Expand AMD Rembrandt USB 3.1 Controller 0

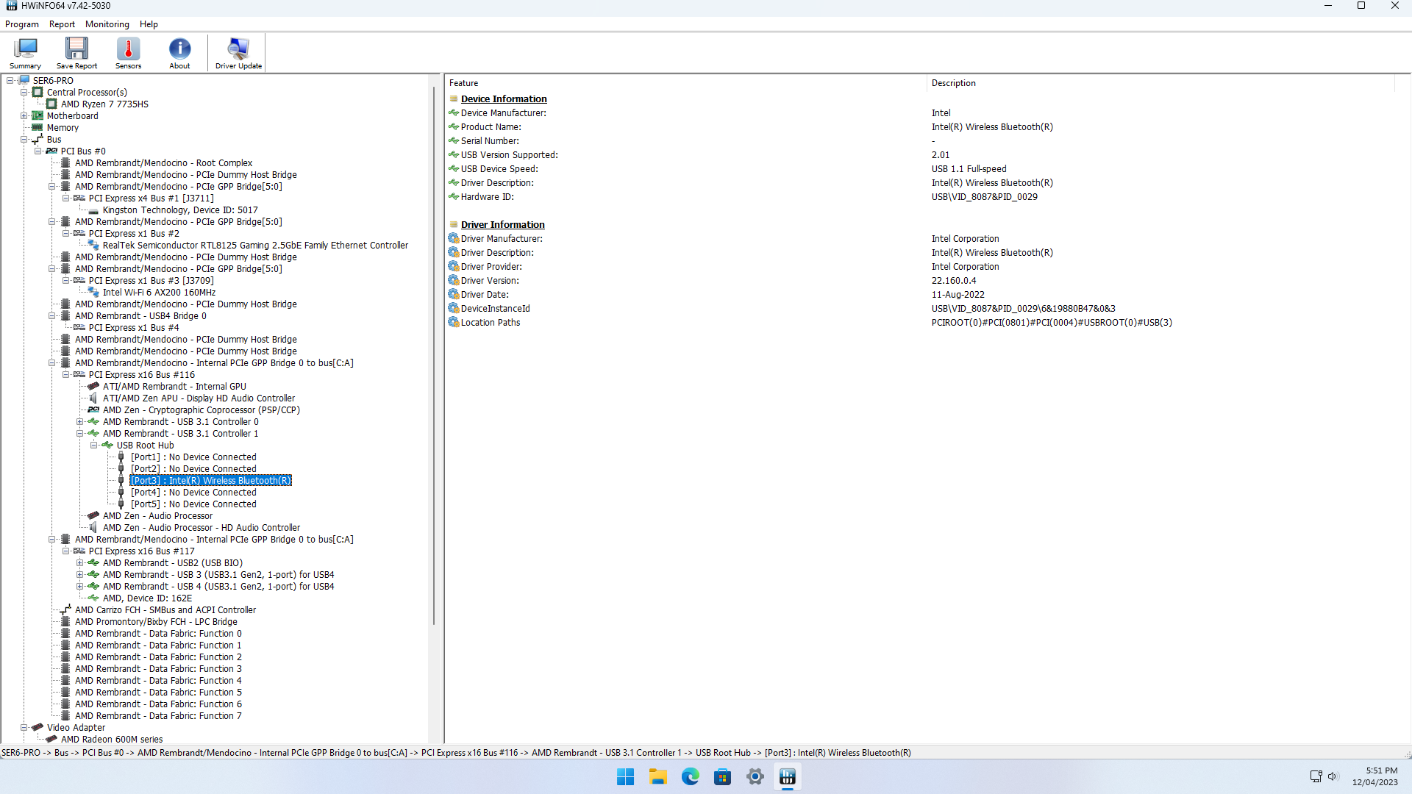point(80,421)
